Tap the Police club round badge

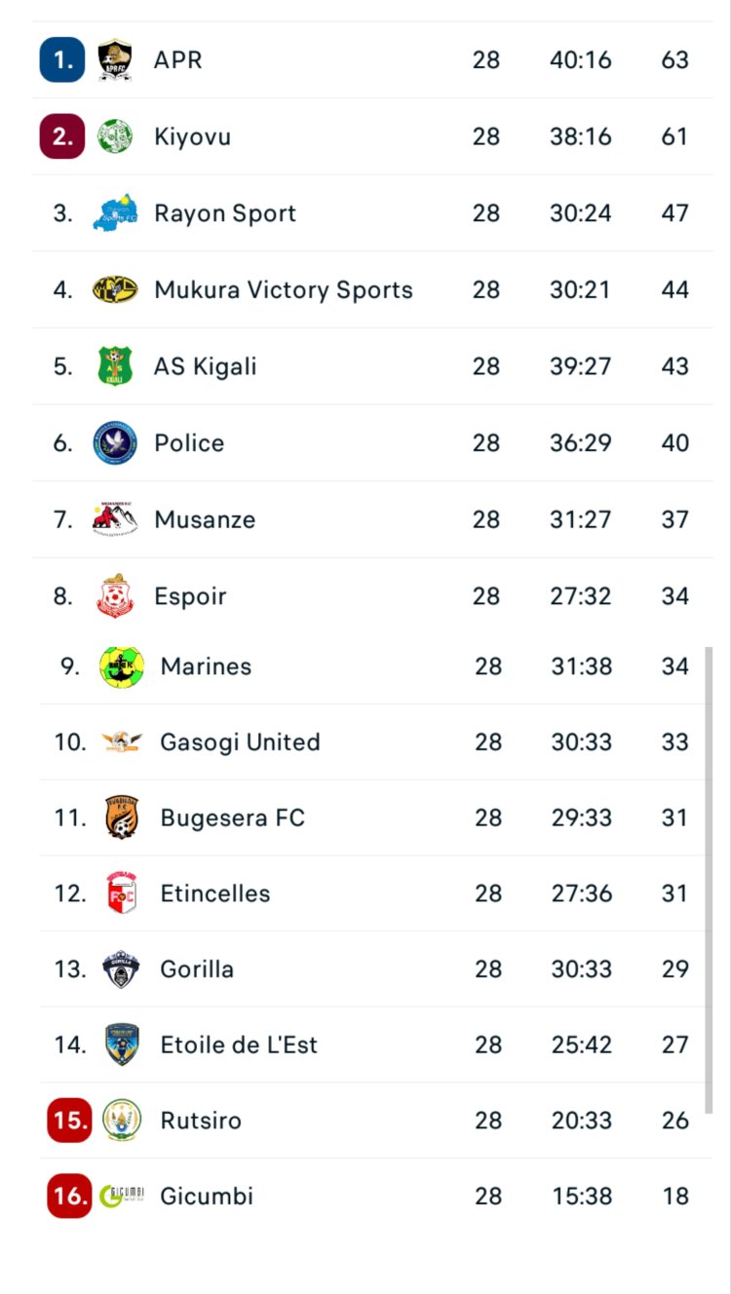point(115,443)
